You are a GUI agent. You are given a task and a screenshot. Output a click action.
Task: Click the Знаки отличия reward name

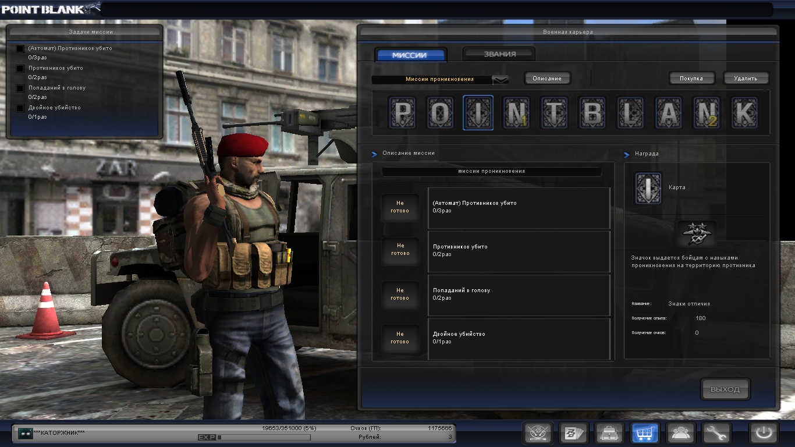tap(689, 304)
